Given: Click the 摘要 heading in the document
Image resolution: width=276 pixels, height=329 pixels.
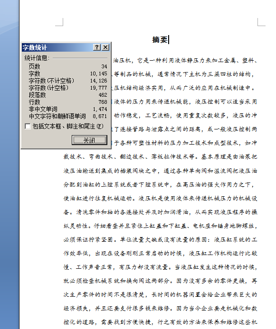Looking at the screenshot, I should click(160, 40).
